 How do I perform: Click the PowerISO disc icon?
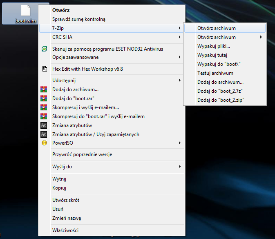44,143
